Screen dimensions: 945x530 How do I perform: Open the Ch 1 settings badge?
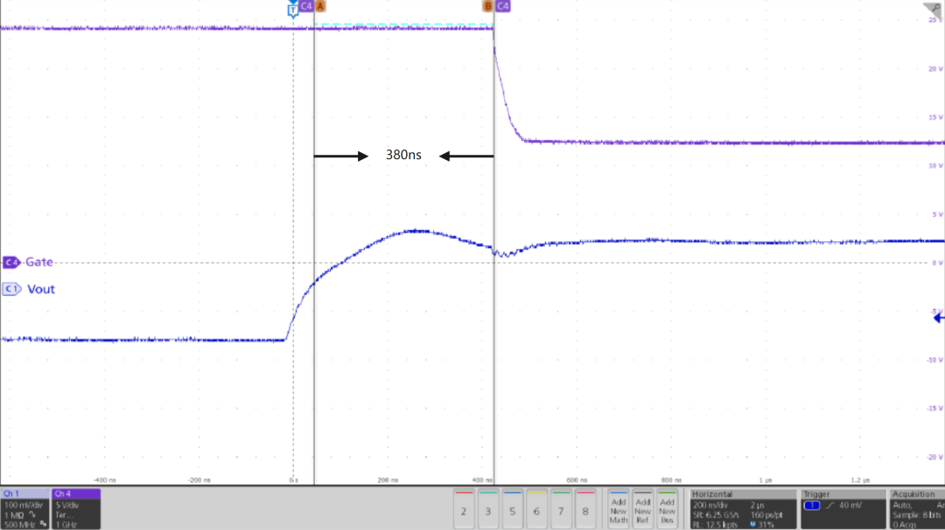(x=25, y=509)
